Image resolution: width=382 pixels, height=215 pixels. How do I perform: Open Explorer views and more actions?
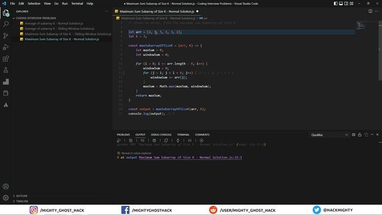pyautogui.click(x=106, y=11)
